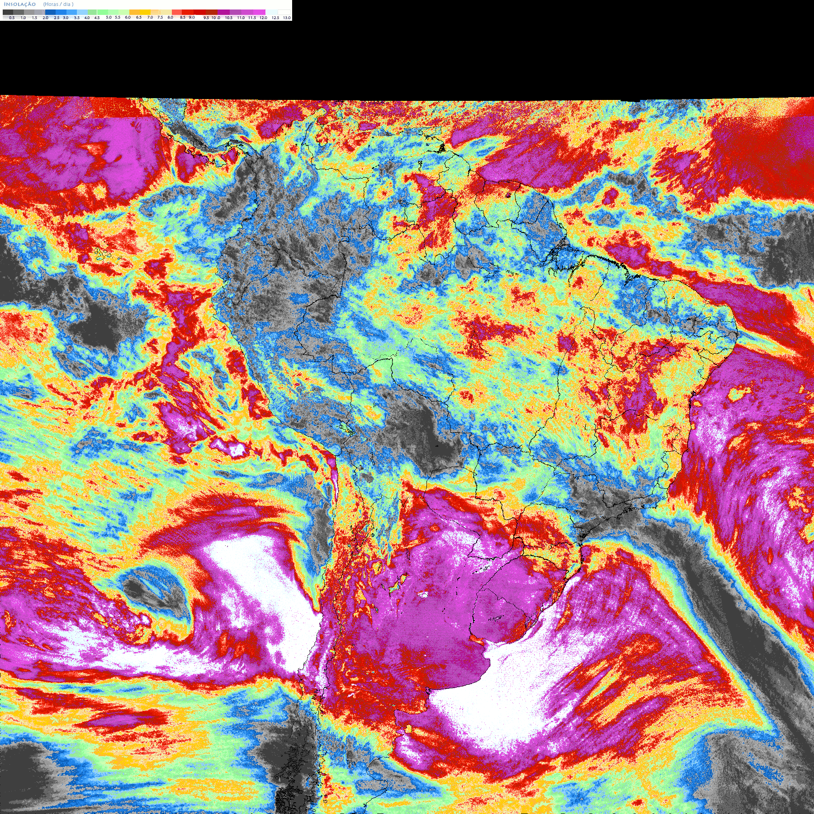Pick the violet-pink swatch for 11.0–11.5 hours
Screen dimensions: 814x814
[247, 12]
